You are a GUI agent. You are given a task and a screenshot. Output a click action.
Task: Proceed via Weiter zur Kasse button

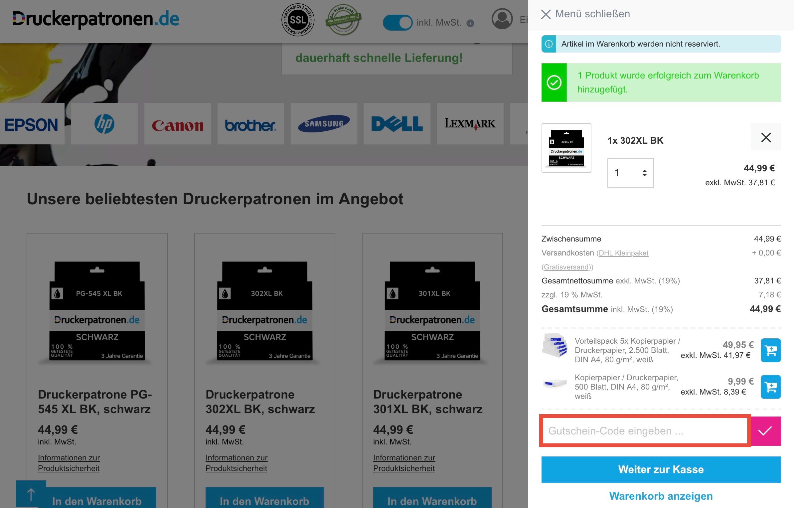[661, 469]
